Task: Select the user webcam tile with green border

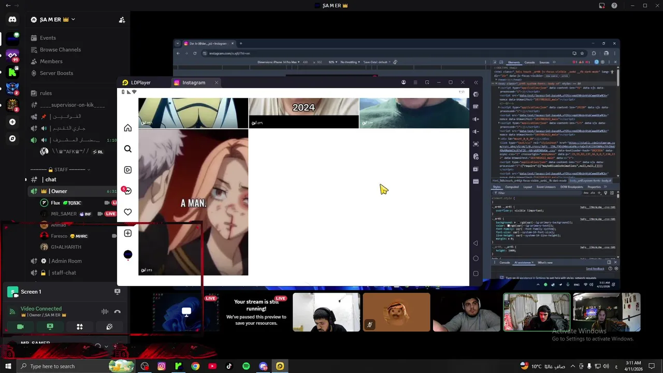Action: 537,312
